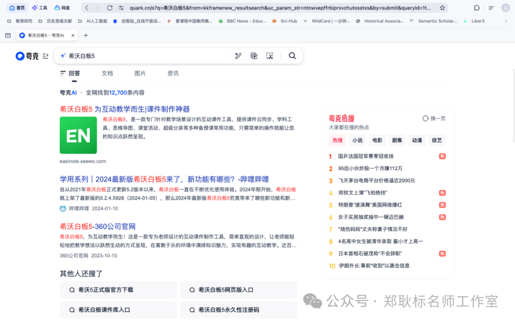This screenshot has height=322, width=515.
Task: Open the 历史思维文献 bookmark folder
Action: click(x=55, y=21)
